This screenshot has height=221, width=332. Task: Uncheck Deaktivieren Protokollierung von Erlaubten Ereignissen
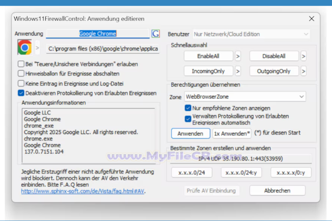(x=21, y=93)
